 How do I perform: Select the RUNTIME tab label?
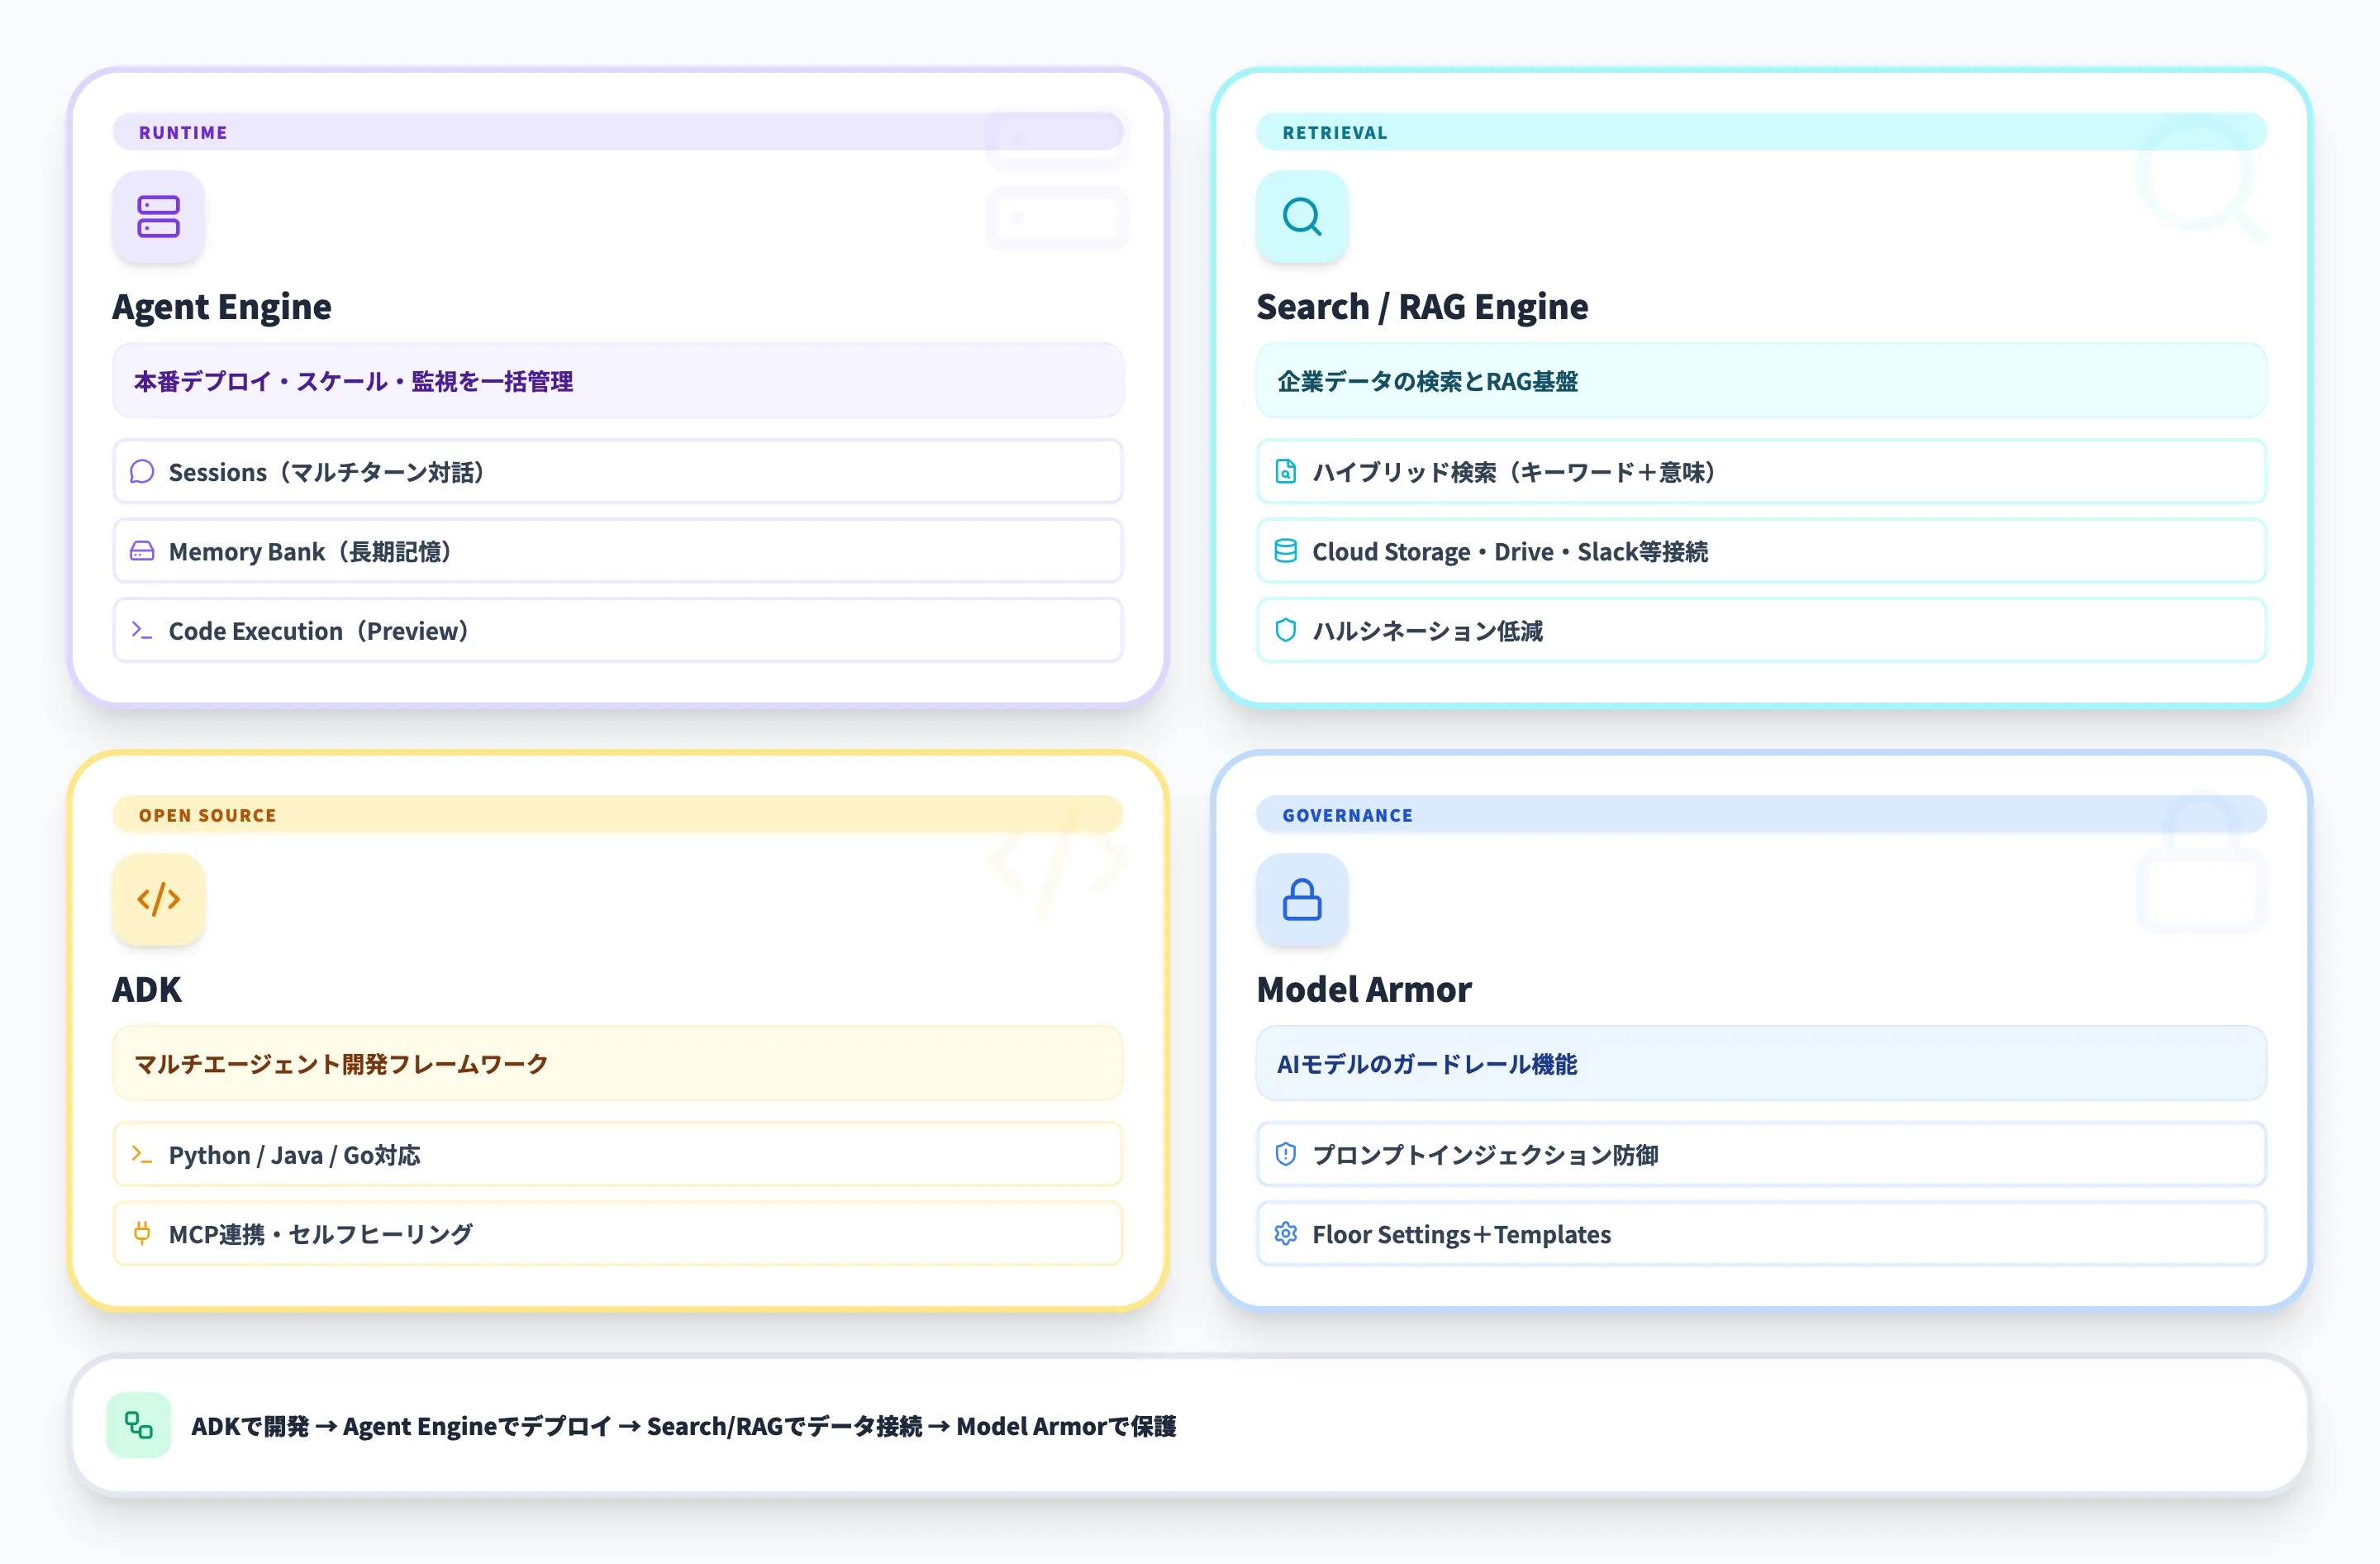pyautogui.click(x=182, y=131)
